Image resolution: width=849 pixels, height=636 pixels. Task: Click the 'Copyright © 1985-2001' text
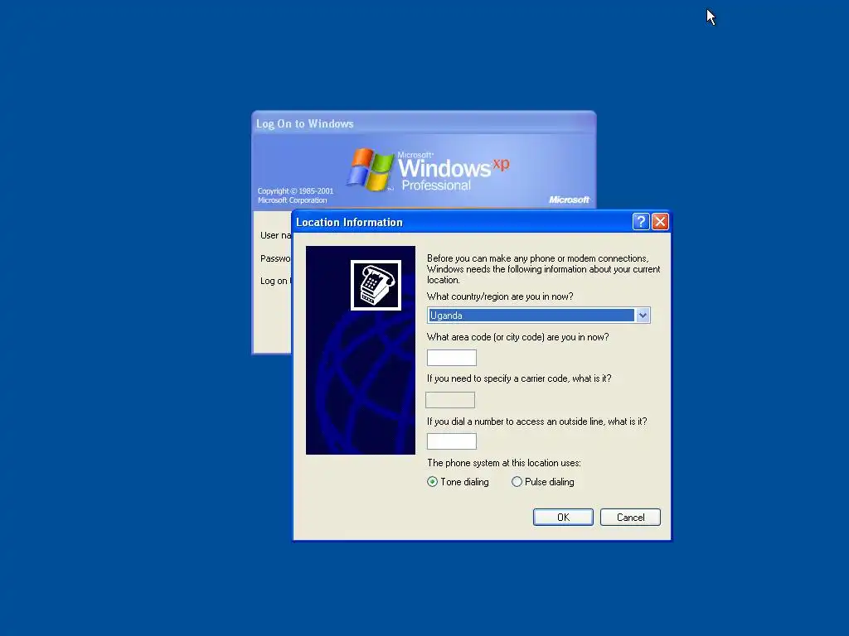coord(296,191)
